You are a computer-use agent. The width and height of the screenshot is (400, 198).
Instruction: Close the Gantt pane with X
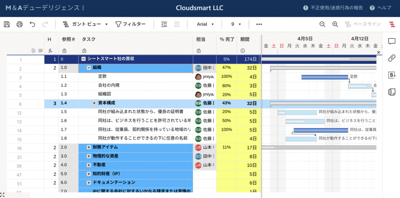point(379,52)
